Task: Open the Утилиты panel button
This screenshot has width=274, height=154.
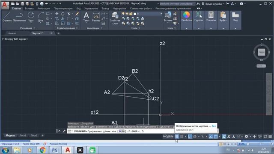Action: 211,20
